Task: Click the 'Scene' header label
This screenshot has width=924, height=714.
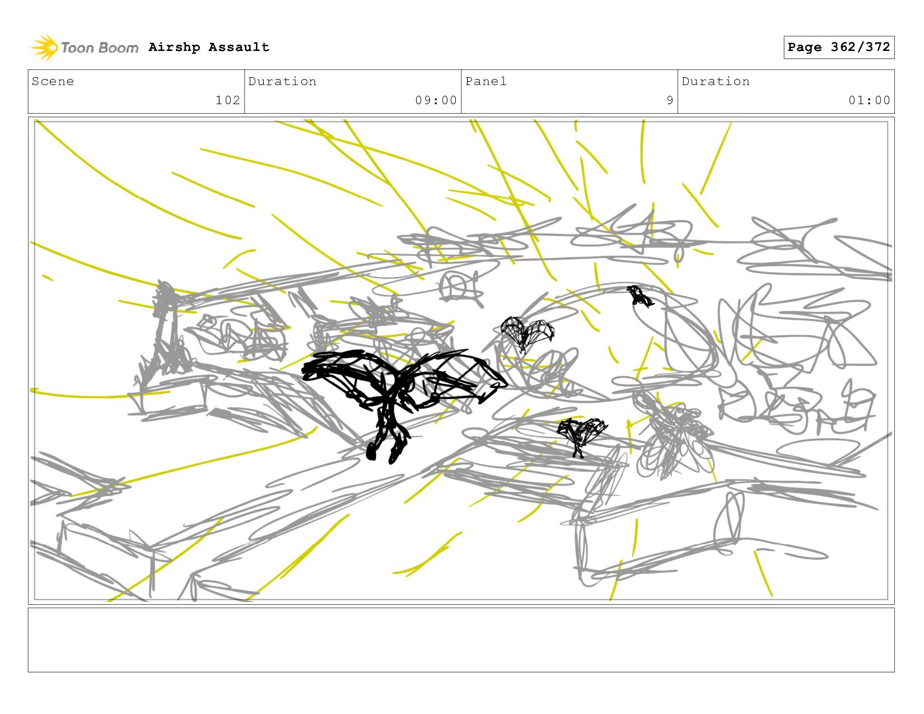Action: point(53,81)
